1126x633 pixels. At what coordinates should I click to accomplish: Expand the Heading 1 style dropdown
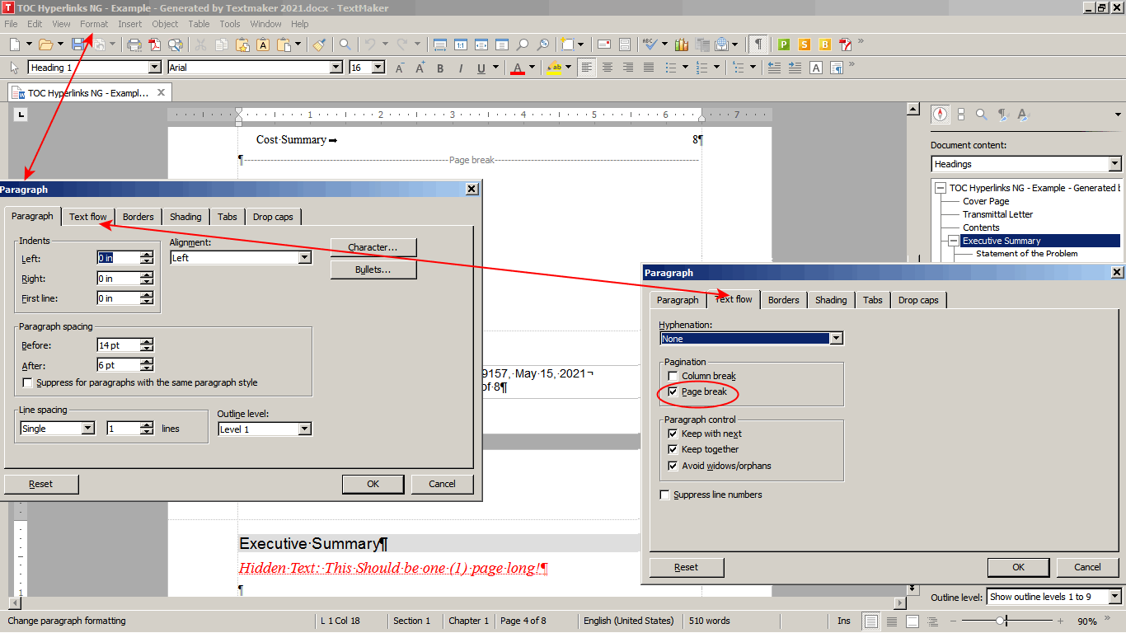coord(154,68)
